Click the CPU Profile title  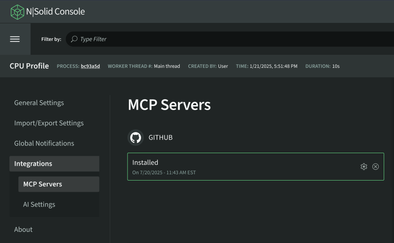coord(29,66)
